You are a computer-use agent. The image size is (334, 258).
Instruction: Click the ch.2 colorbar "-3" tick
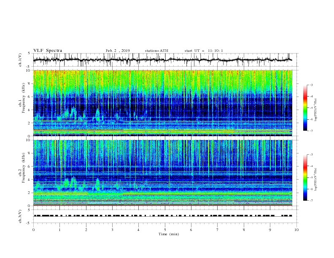point(311,155)
